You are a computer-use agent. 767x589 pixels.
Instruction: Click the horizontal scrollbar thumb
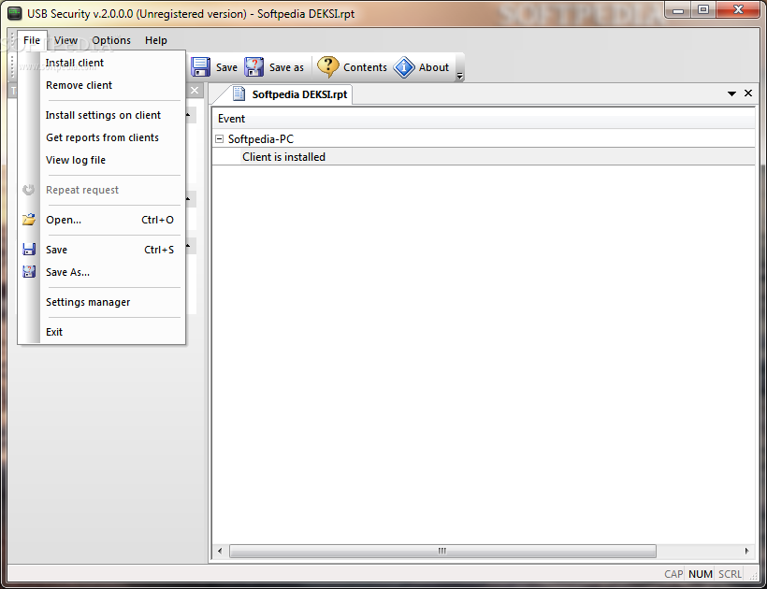(442, 551)
